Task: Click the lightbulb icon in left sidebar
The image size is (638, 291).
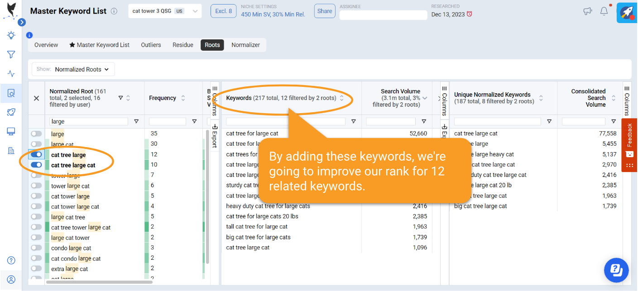Action: 11,35
